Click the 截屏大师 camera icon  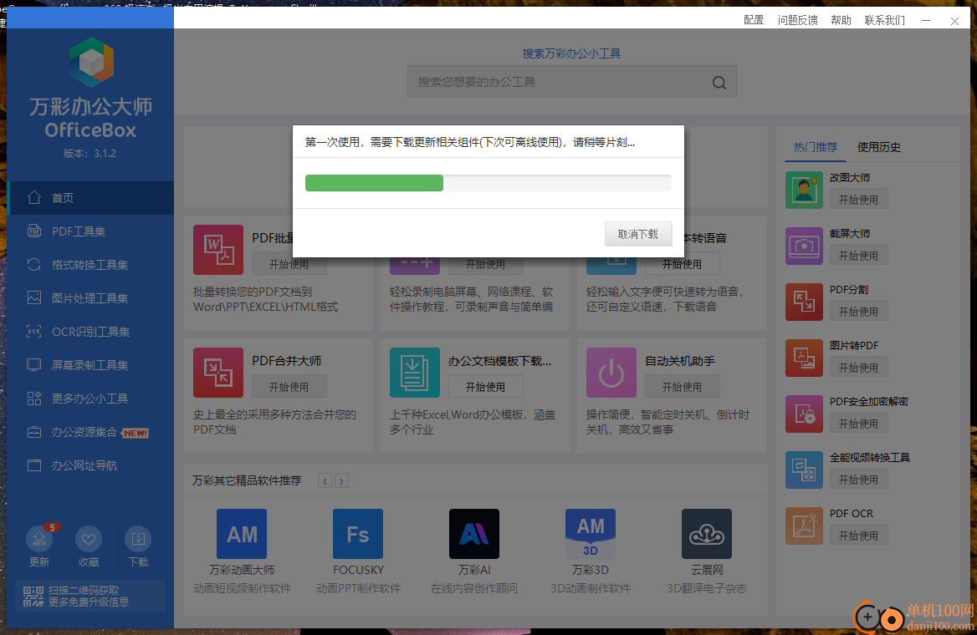click(x=804, y=246)
